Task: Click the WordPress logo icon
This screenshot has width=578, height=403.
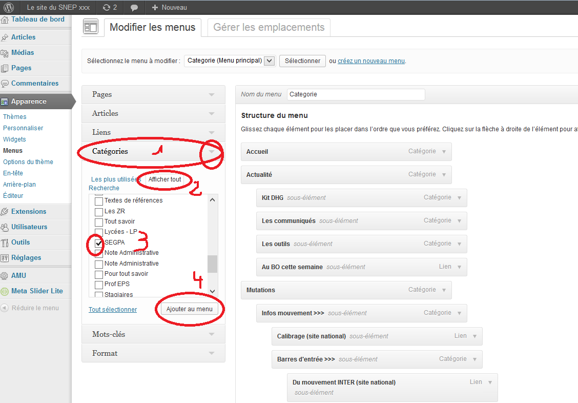Action: tap(9, 8)
